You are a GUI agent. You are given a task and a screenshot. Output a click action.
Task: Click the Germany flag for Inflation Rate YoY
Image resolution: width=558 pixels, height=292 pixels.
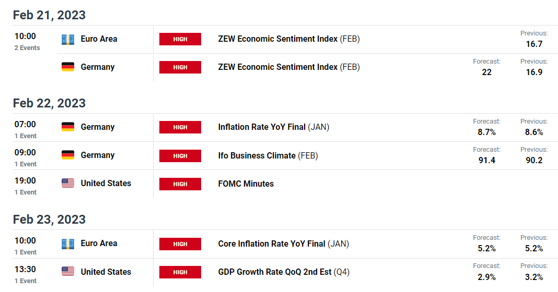click(67, 127)
